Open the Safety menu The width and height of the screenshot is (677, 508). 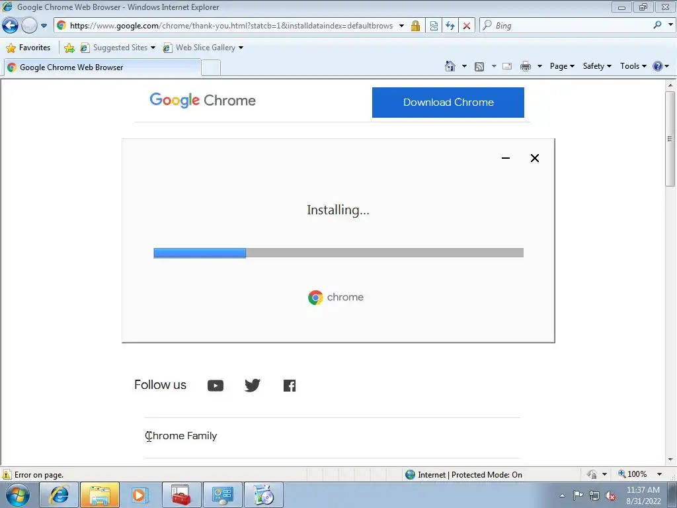point(597,66)
